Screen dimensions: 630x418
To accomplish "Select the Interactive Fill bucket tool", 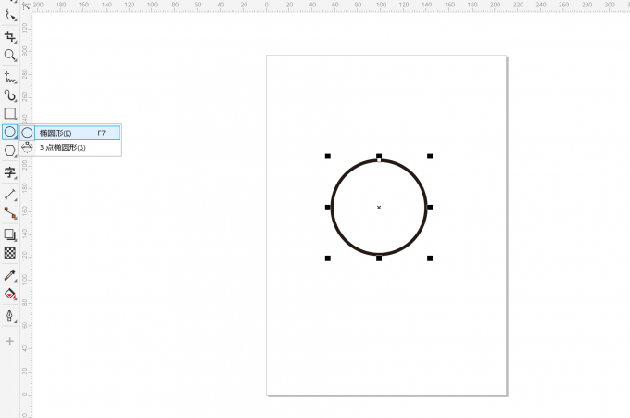I will 10,294.
